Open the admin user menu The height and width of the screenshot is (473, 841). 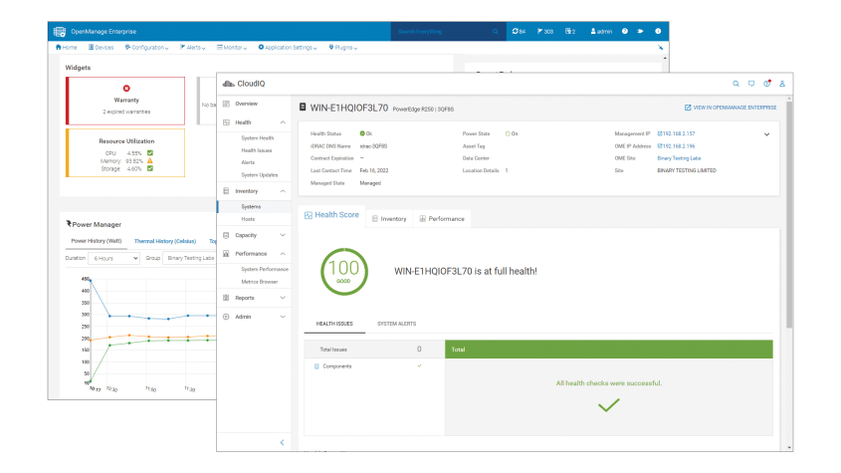tap(601, 32)
